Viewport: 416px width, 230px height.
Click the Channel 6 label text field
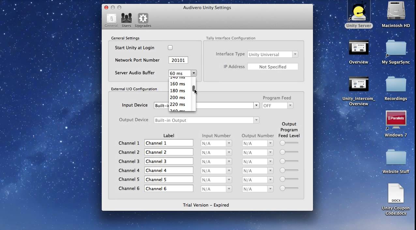click(x=169, y=189)
